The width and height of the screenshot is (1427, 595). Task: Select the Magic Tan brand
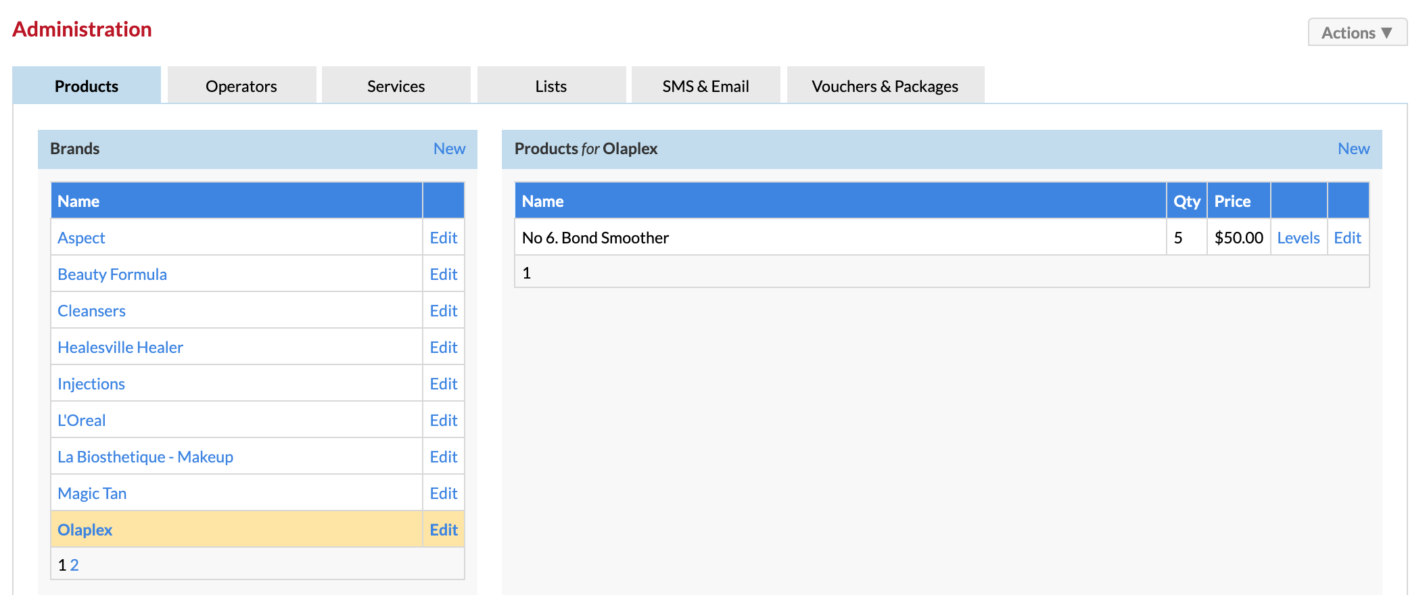[x=92, y=494]
